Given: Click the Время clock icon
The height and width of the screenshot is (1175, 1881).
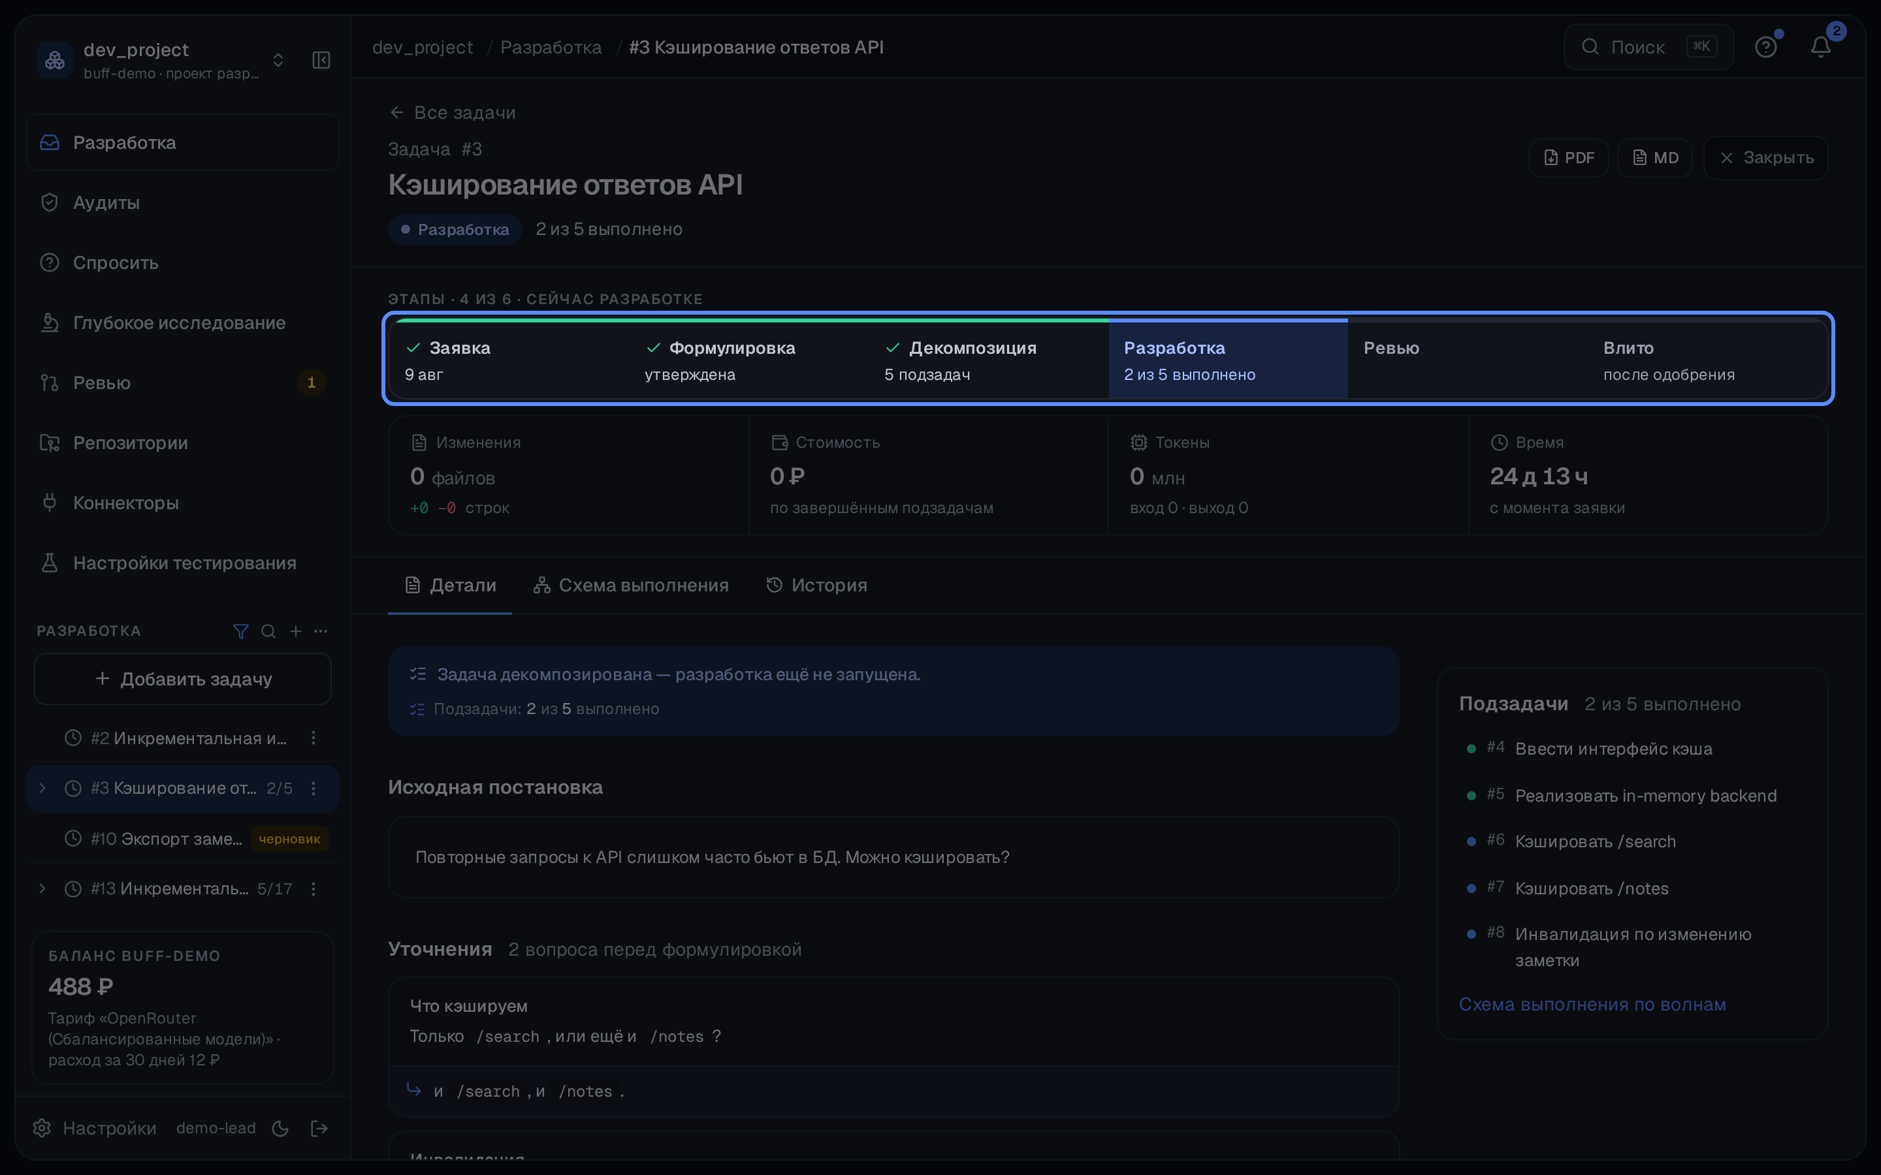Looking at the screenshot, I should point(1498,442).
